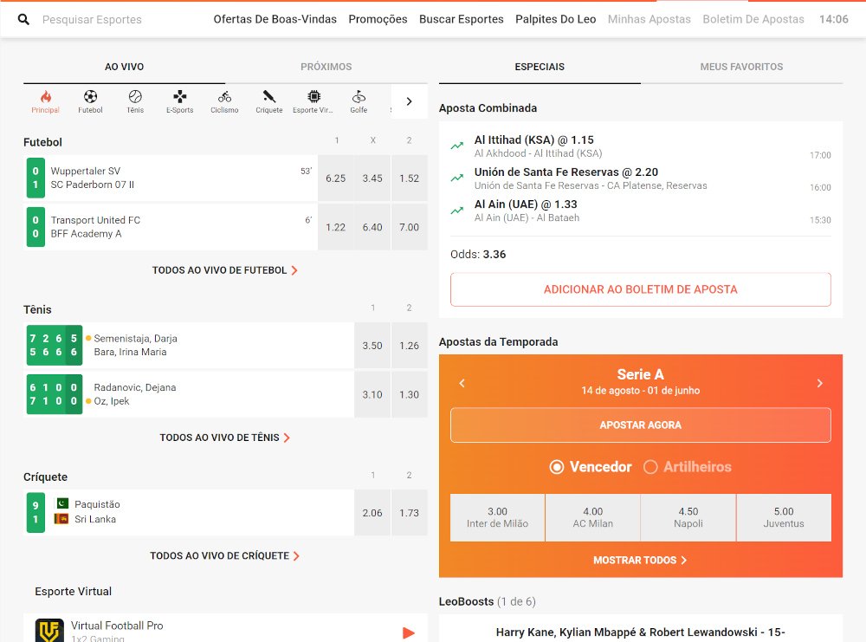Select the Artilheiros radio option
Image resolution: width=866 pixels, height=642 pixels.
(x=650, y=467)
